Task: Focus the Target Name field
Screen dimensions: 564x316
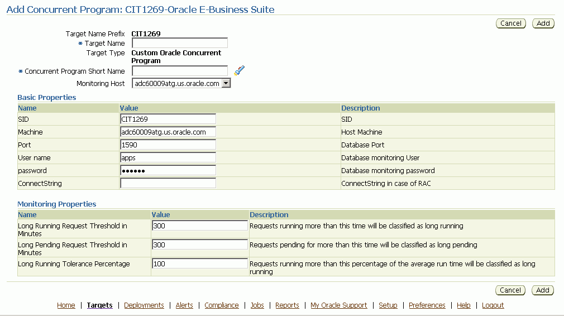Action: [x=180, y=43]
